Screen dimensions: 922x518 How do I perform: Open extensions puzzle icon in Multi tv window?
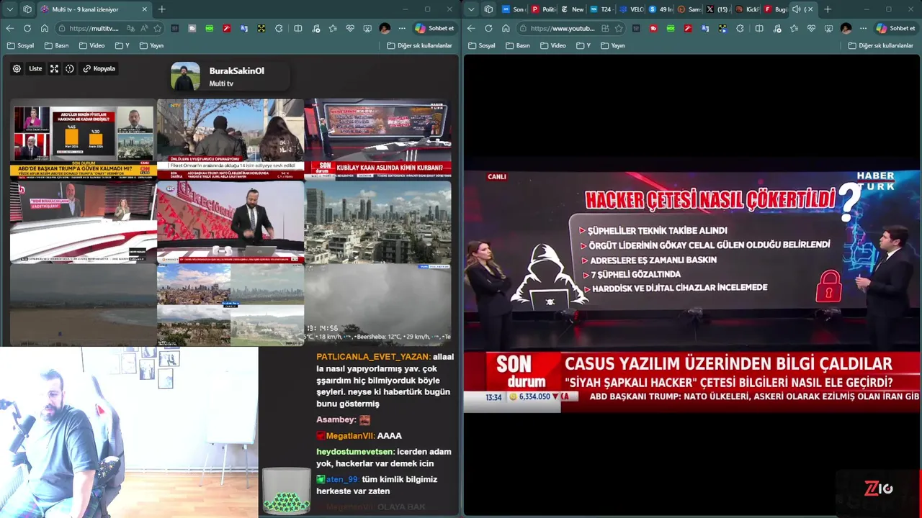279,28
